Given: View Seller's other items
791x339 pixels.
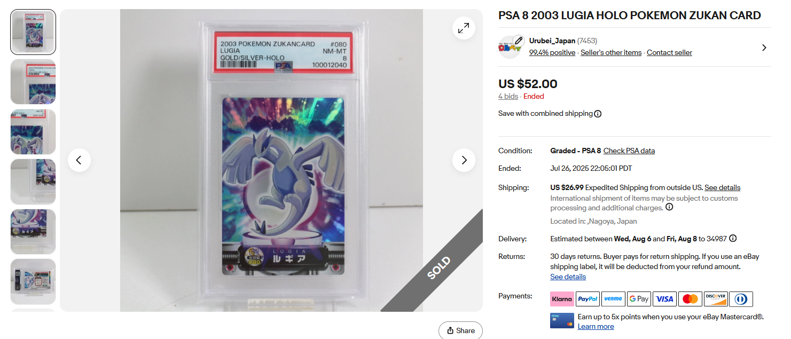Looking at the screenshot, I should click(611, 53).
